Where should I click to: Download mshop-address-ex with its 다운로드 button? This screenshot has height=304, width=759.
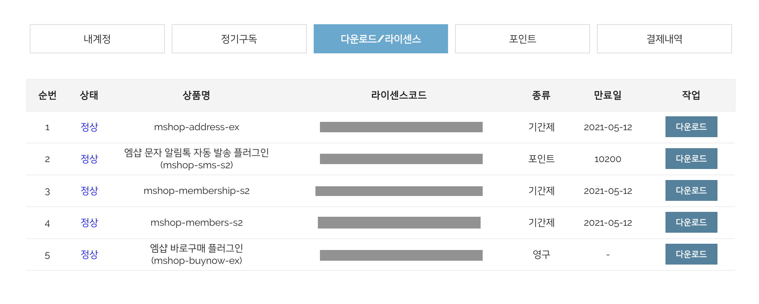(x=691, y=127)
